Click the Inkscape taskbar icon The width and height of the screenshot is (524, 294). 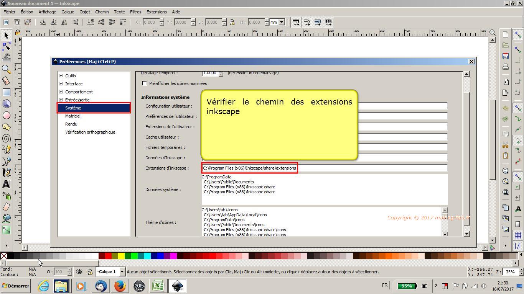[x=177, y=286]
